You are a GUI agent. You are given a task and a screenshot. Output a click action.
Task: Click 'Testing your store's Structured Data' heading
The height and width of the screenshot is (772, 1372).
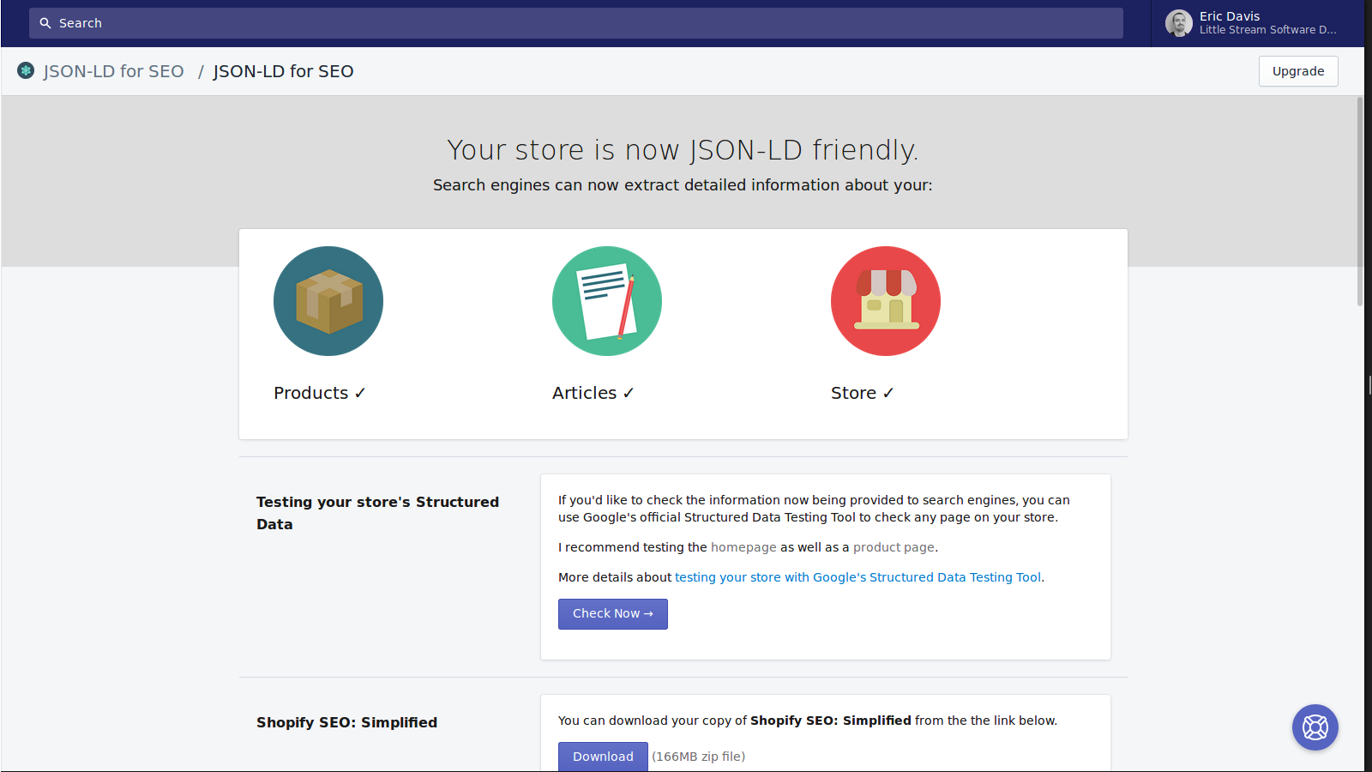[x=377, y=513]
